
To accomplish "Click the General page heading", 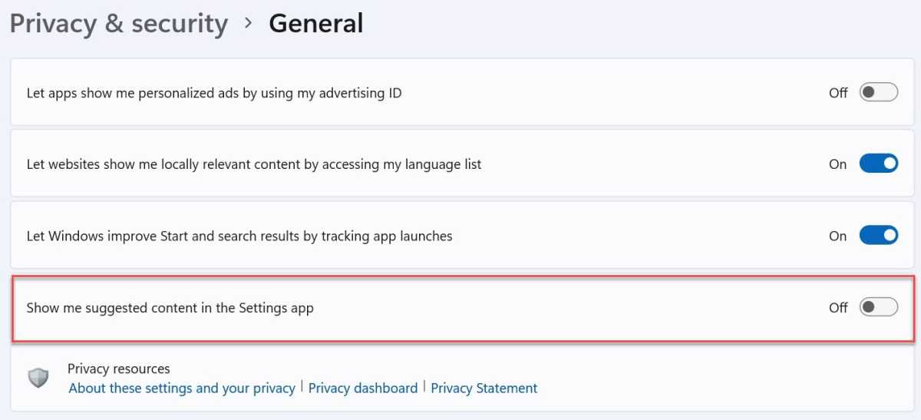I will (315, 24).
